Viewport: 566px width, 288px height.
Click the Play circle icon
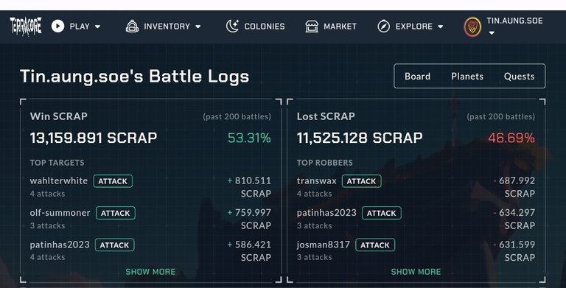point(57,26)
